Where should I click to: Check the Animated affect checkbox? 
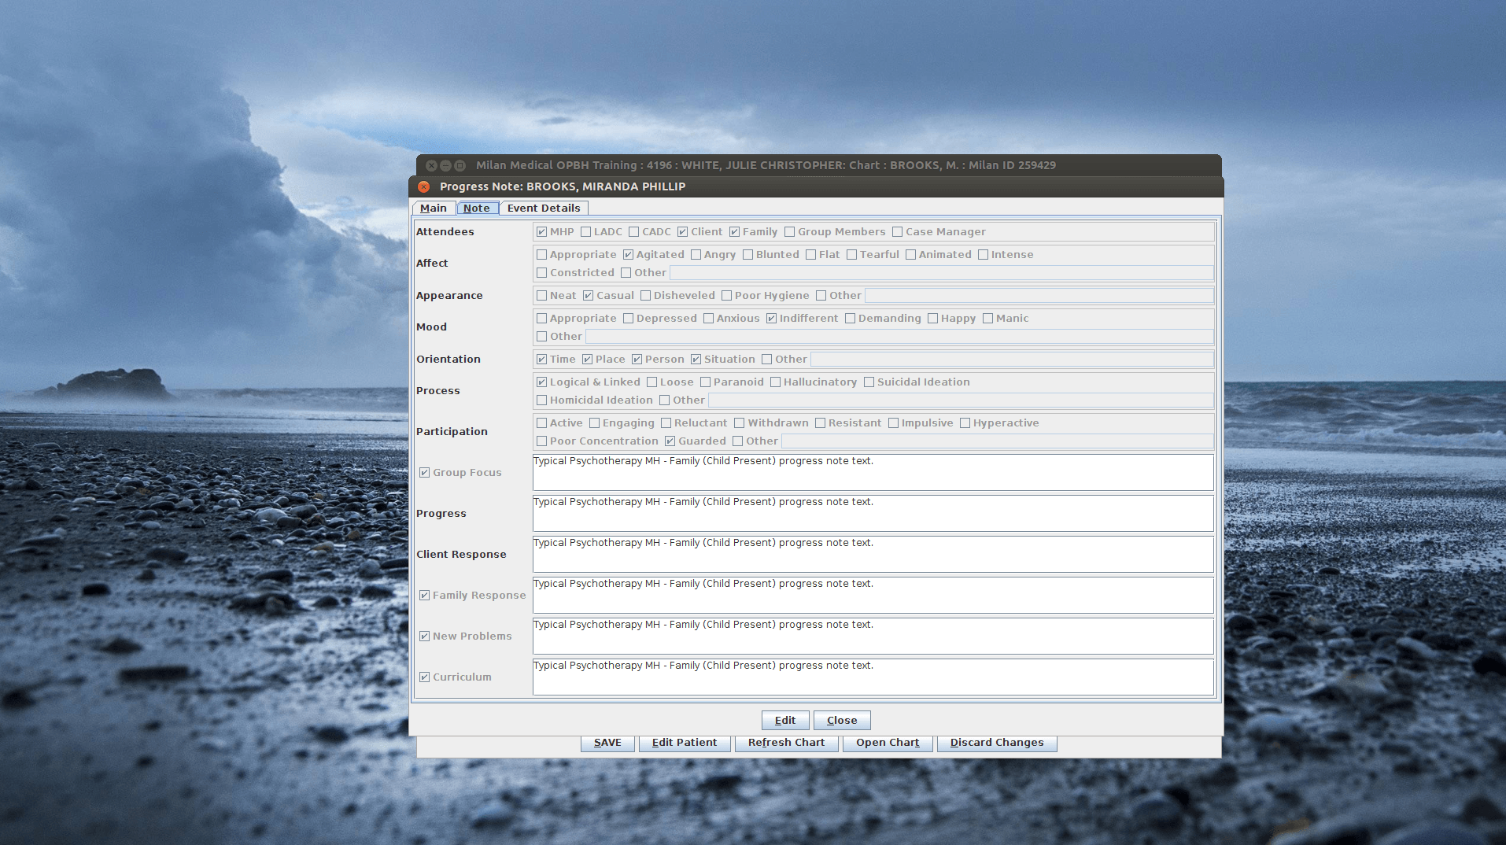point(910,254)
